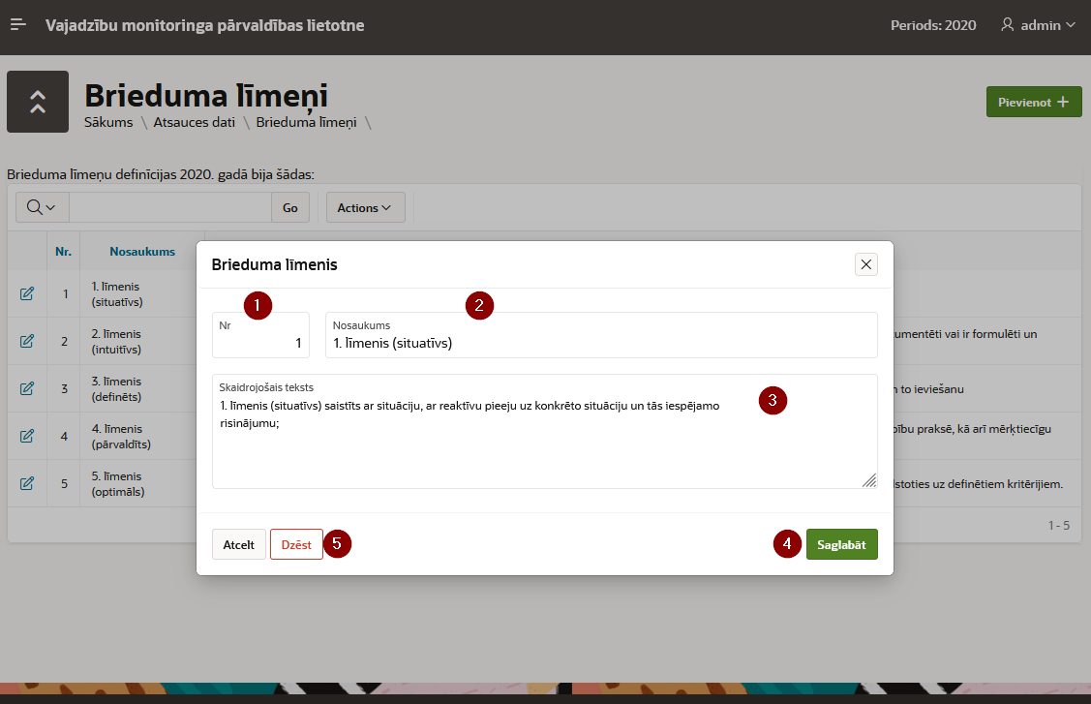
Task: Click the edit icon for row 1
Action: pos(27,293)
